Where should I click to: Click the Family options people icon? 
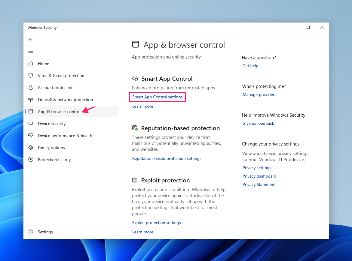[31, 147]
